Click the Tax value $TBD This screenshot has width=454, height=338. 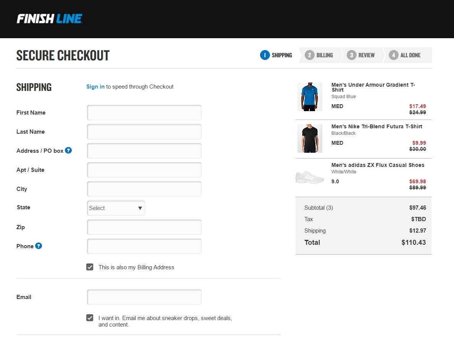point(418,219)
